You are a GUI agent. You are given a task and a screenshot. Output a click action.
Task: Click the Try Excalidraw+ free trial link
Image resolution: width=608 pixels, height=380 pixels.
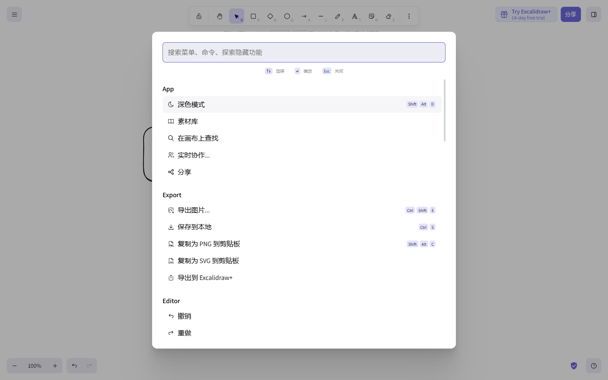click(526, 14)
